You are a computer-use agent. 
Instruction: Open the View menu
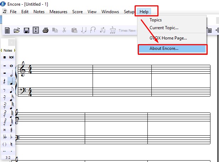[x=92, y=12]
